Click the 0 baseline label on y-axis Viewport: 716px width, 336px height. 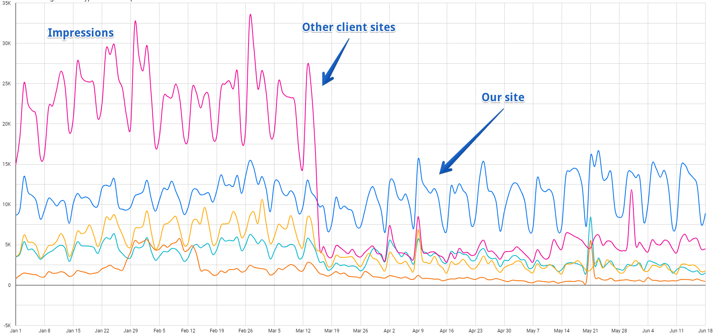coord(9,285)
